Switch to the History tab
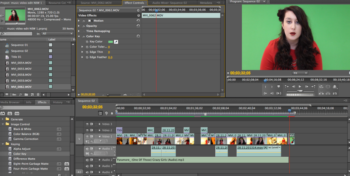This screenshot has width=350, height=176. [x=58, y=102]
